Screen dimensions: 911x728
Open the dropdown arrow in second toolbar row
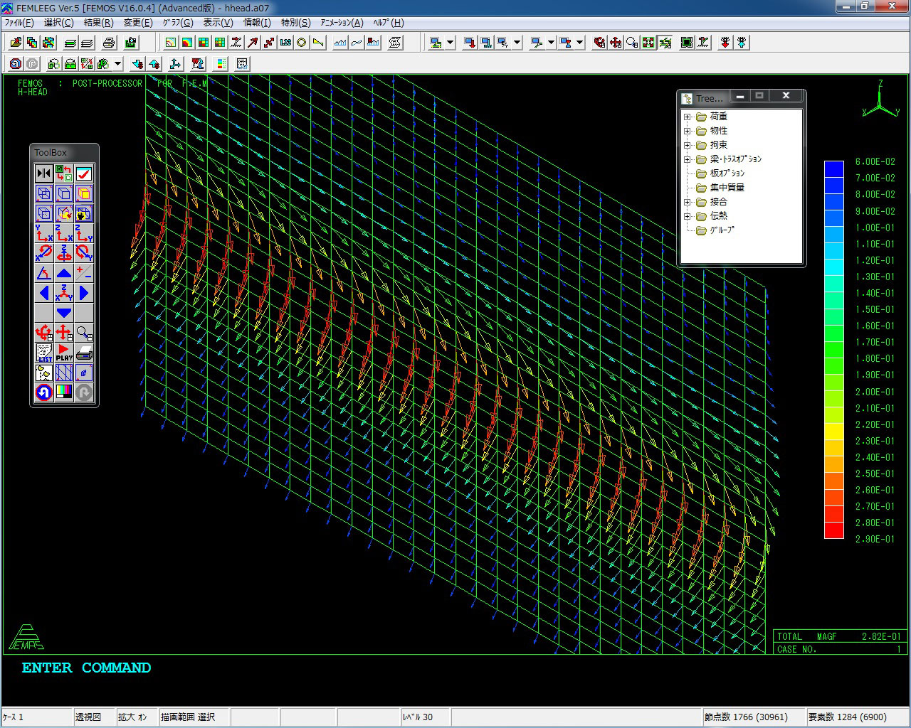coord(118,64)
